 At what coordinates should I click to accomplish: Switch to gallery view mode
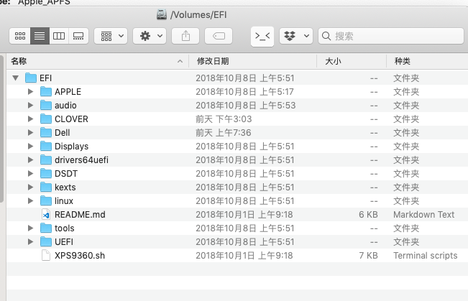(78, 36)
